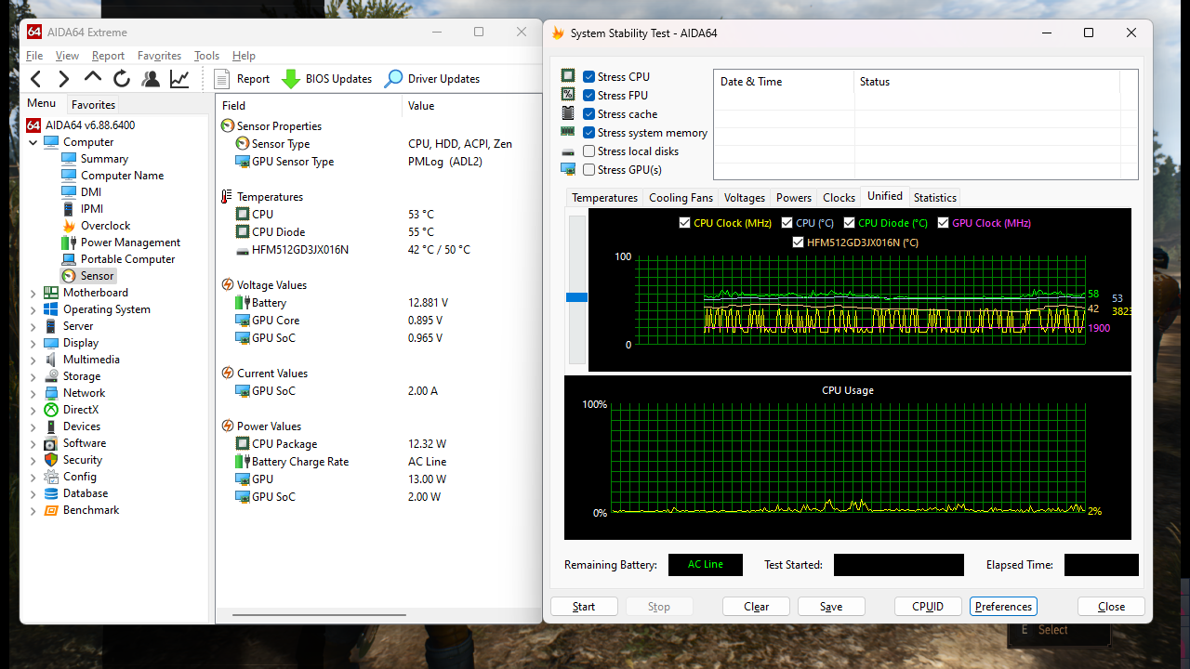
Task: Enable Stress local disks checkbox
Action: (x=588, y=151)
